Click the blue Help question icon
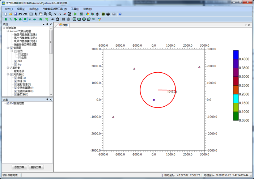The width and height of the screenshot is (254, 179). [x=120, y=14]
